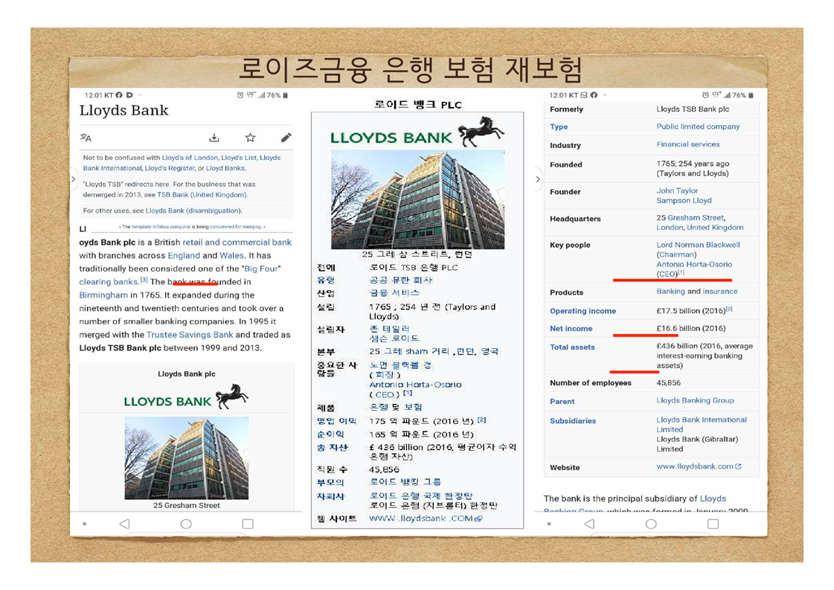
Task: Tap the star watchlist icon in left article
Action: [x=250, y=138]
